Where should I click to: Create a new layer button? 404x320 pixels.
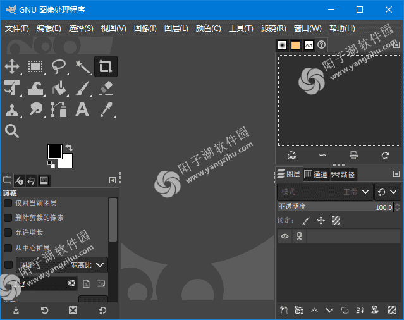click(284, 311)
